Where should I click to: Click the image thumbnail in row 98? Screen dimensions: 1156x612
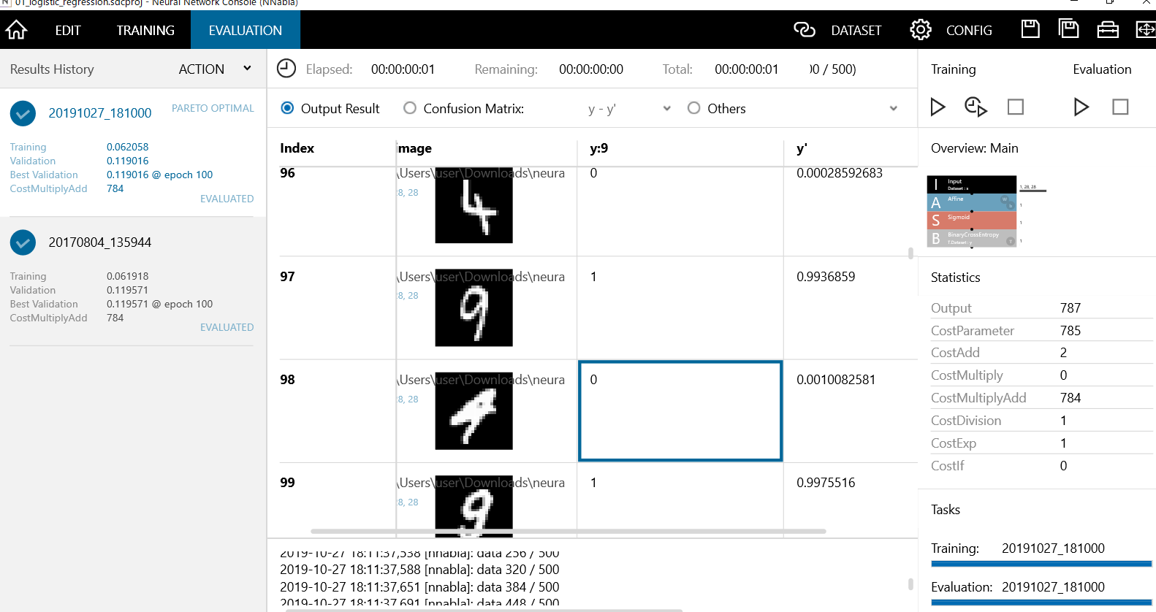474,412
